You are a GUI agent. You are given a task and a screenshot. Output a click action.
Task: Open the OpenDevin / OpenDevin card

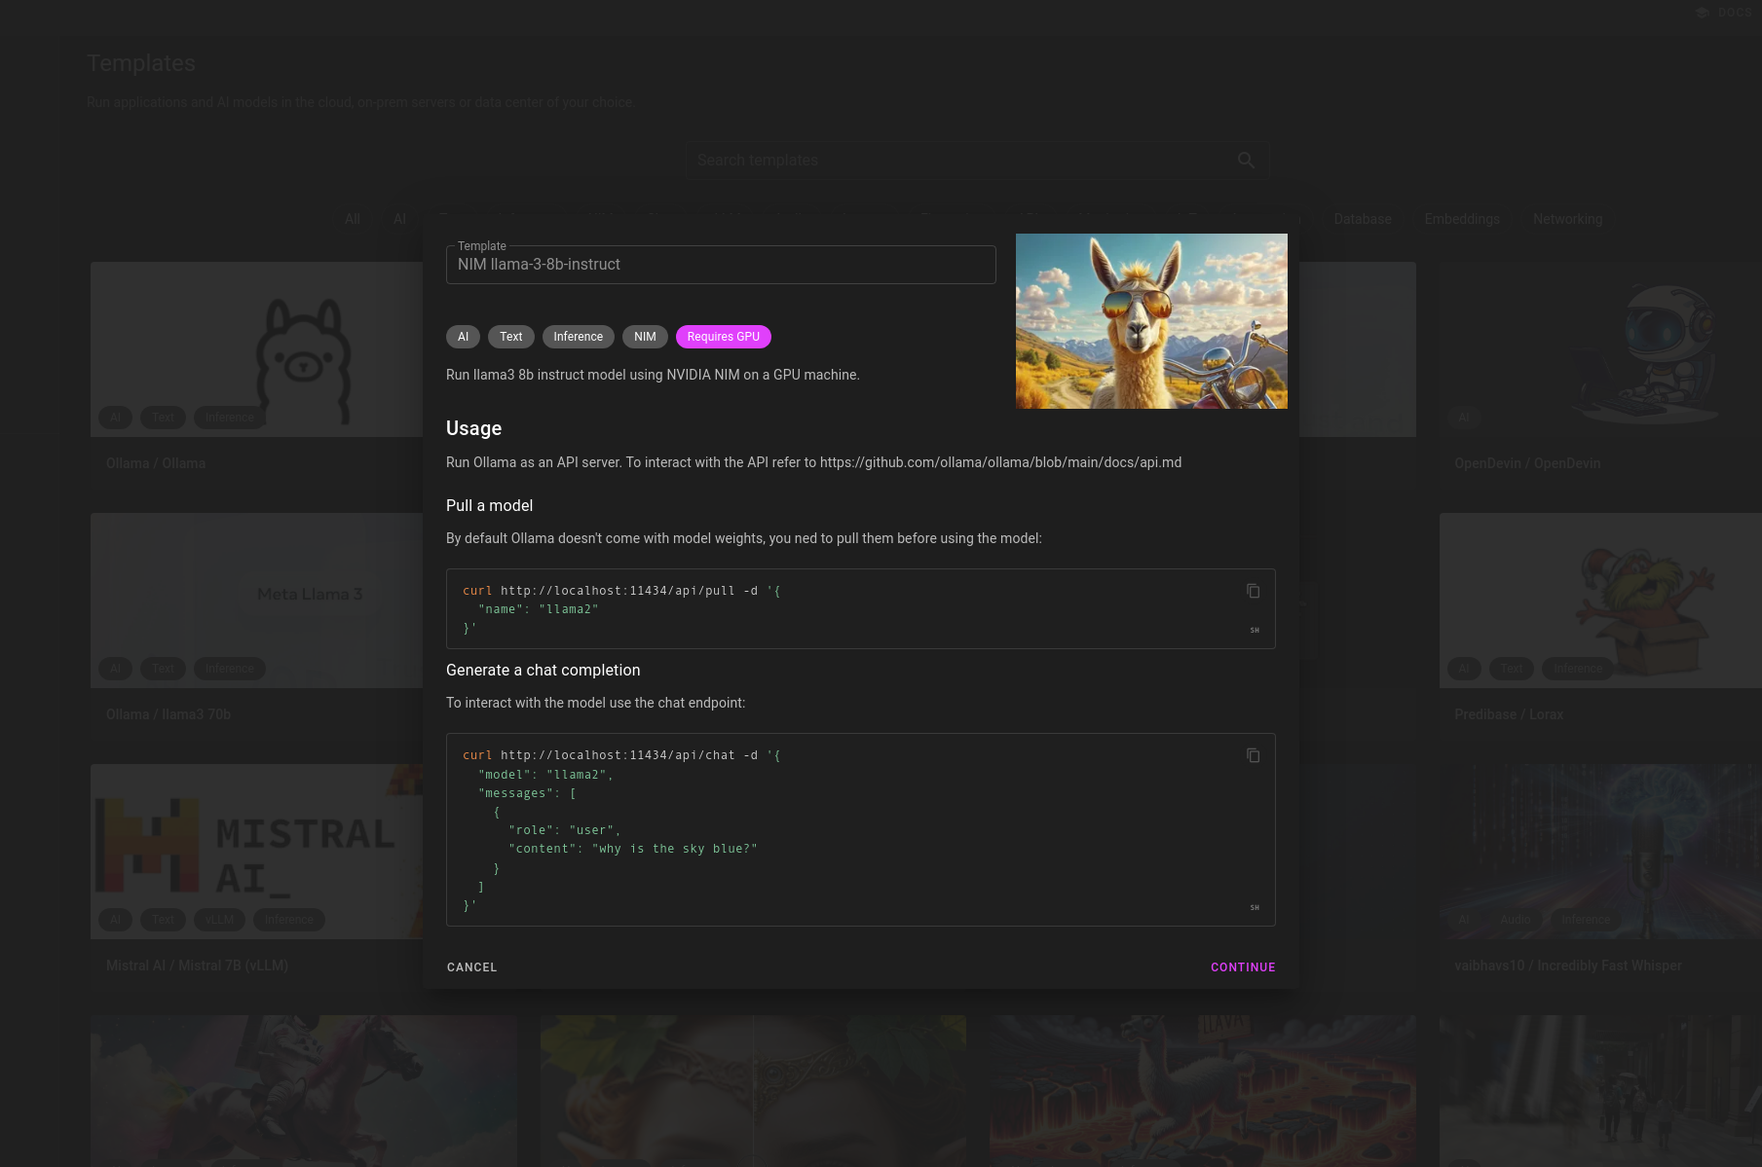1600,375
